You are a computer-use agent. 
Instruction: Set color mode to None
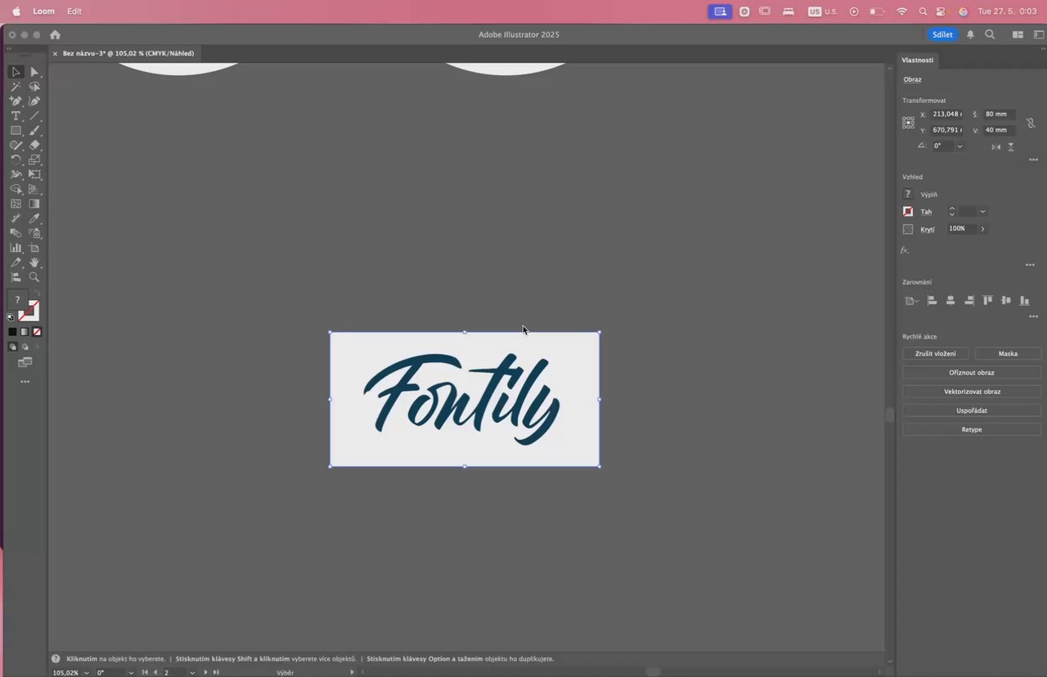pos(37,332)
